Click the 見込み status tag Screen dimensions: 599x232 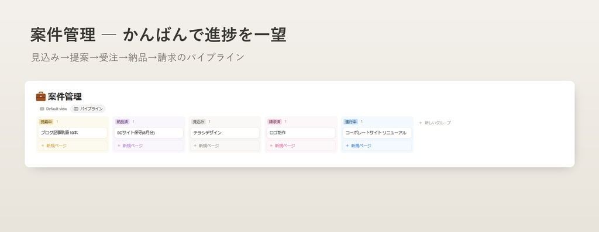pyautogui.click(x=198, y=122)
